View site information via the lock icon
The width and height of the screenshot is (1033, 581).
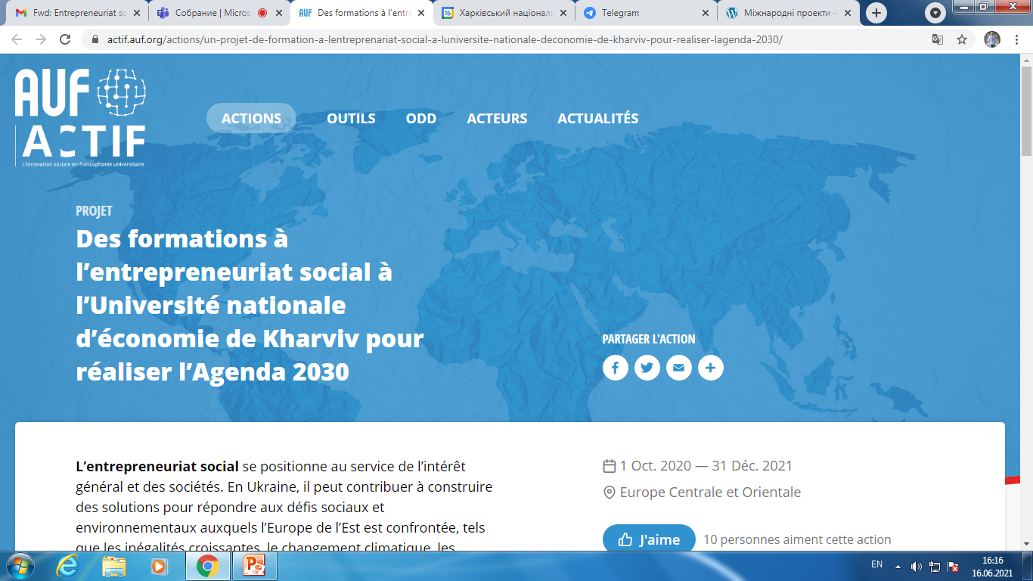(x=95, y=39)
